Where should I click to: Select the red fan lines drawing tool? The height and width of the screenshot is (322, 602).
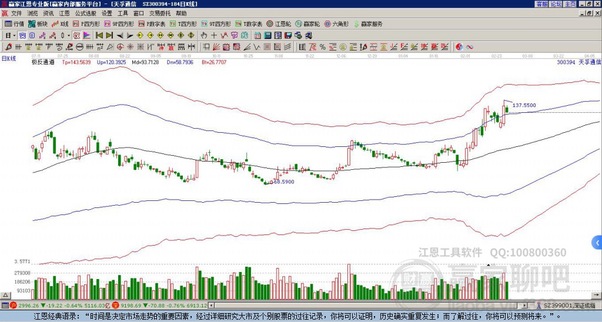click(x=216, y=47)
